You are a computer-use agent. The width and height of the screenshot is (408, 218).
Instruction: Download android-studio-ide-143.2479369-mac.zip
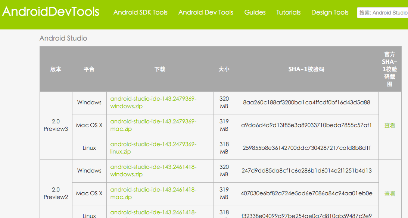point(153,125)
